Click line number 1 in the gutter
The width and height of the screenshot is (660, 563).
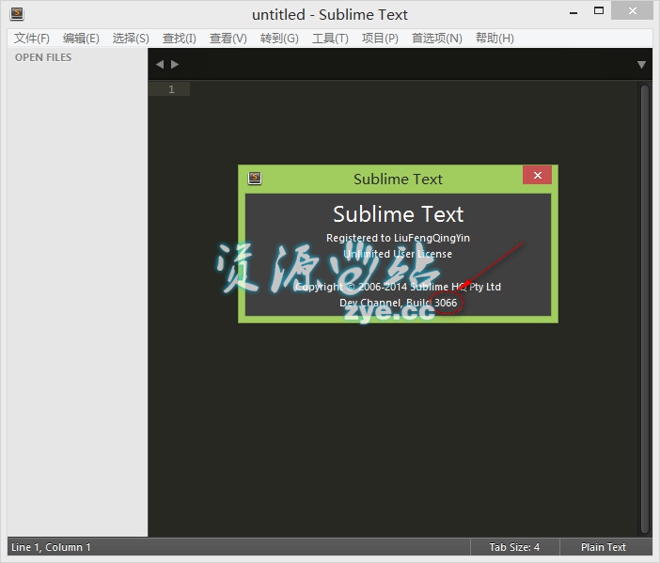click(x=171, y=89)
